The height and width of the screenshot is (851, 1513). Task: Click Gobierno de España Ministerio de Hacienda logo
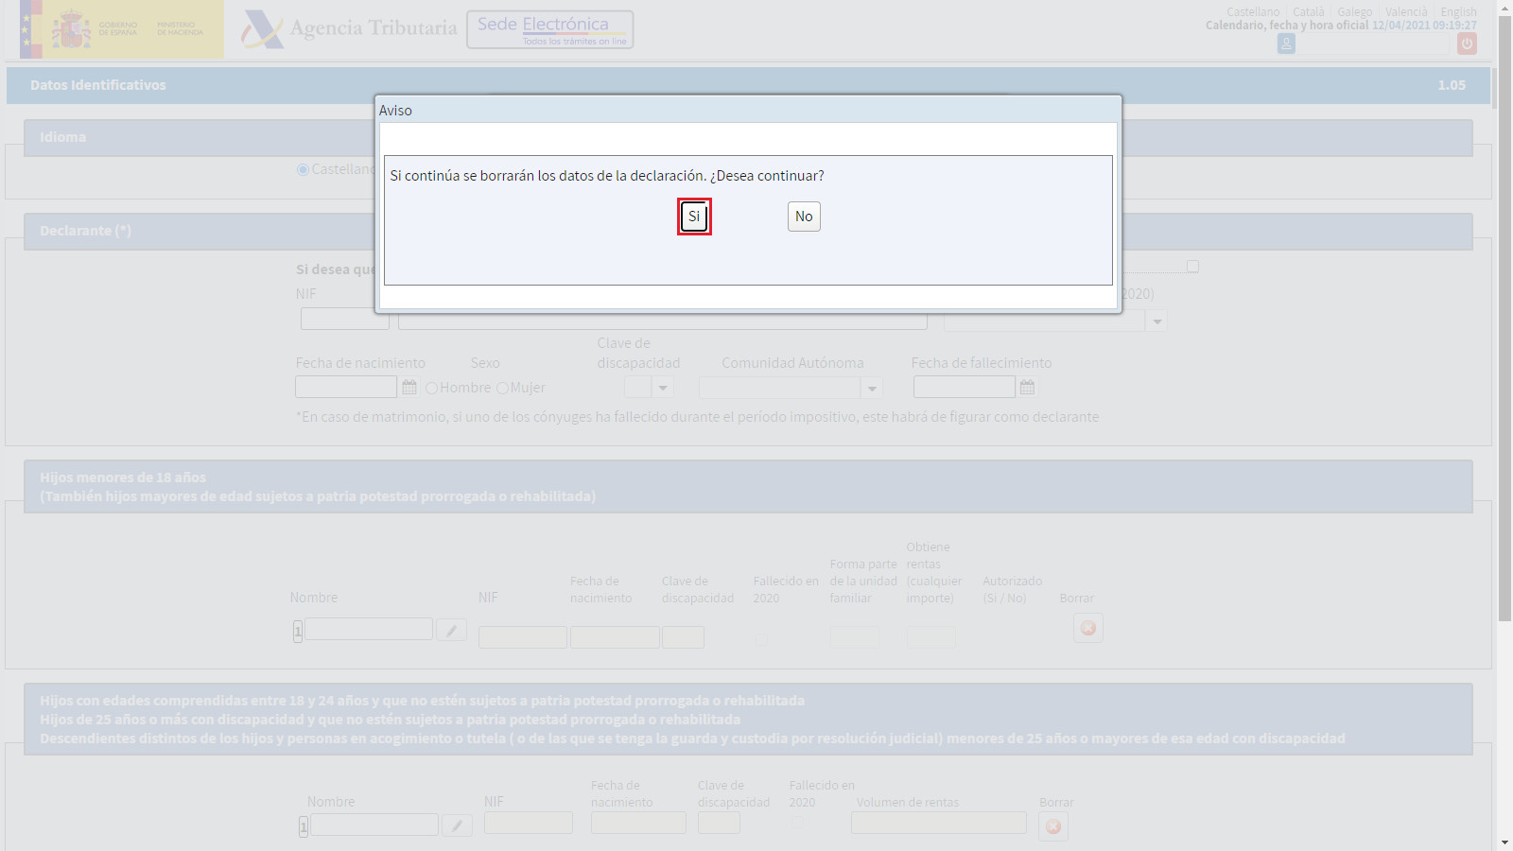click(x=122, y=29)
